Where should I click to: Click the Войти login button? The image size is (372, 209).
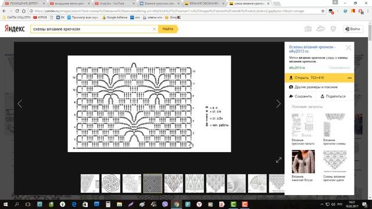click(353, 29)
